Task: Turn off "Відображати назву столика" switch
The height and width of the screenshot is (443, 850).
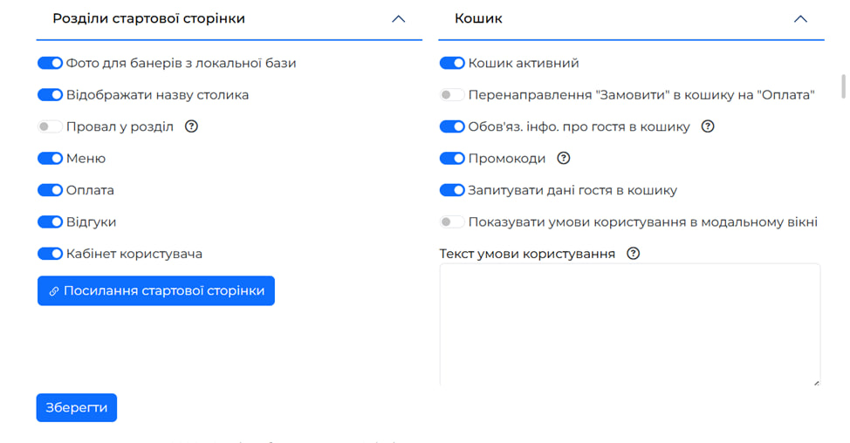Action: [x=51, y=95]
